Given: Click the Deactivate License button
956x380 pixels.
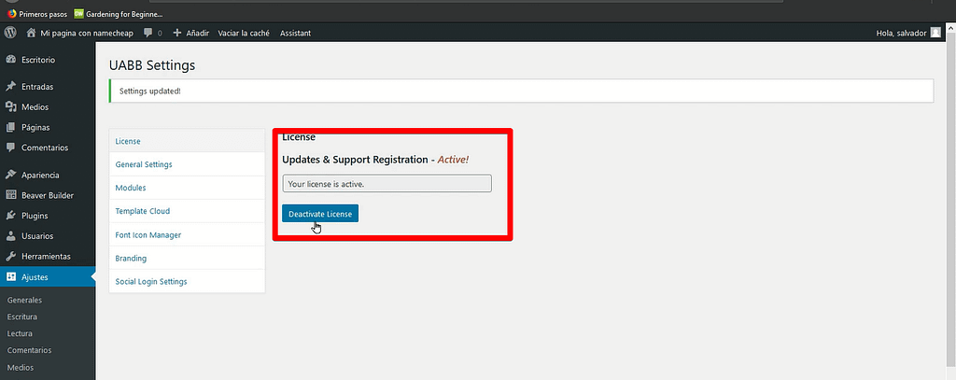Looking at the screenshot, I should (x=320, y=214).
